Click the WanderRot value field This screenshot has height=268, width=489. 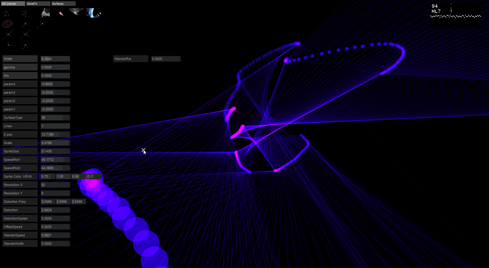coord(166,59)
